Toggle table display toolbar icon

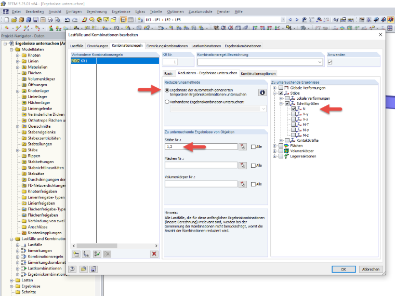[130, 20]
